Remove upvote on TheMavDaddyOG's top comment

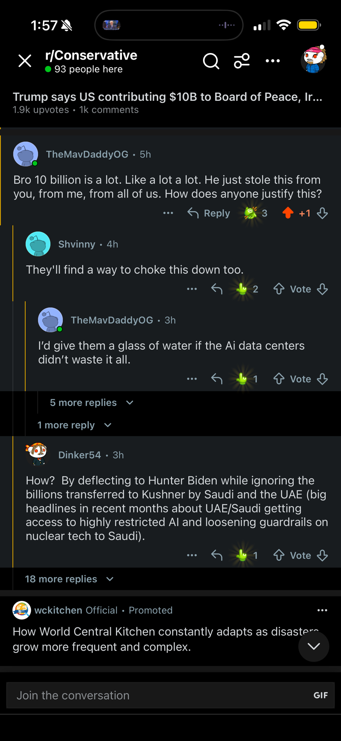pyautogui.click(x=288, y=213)
